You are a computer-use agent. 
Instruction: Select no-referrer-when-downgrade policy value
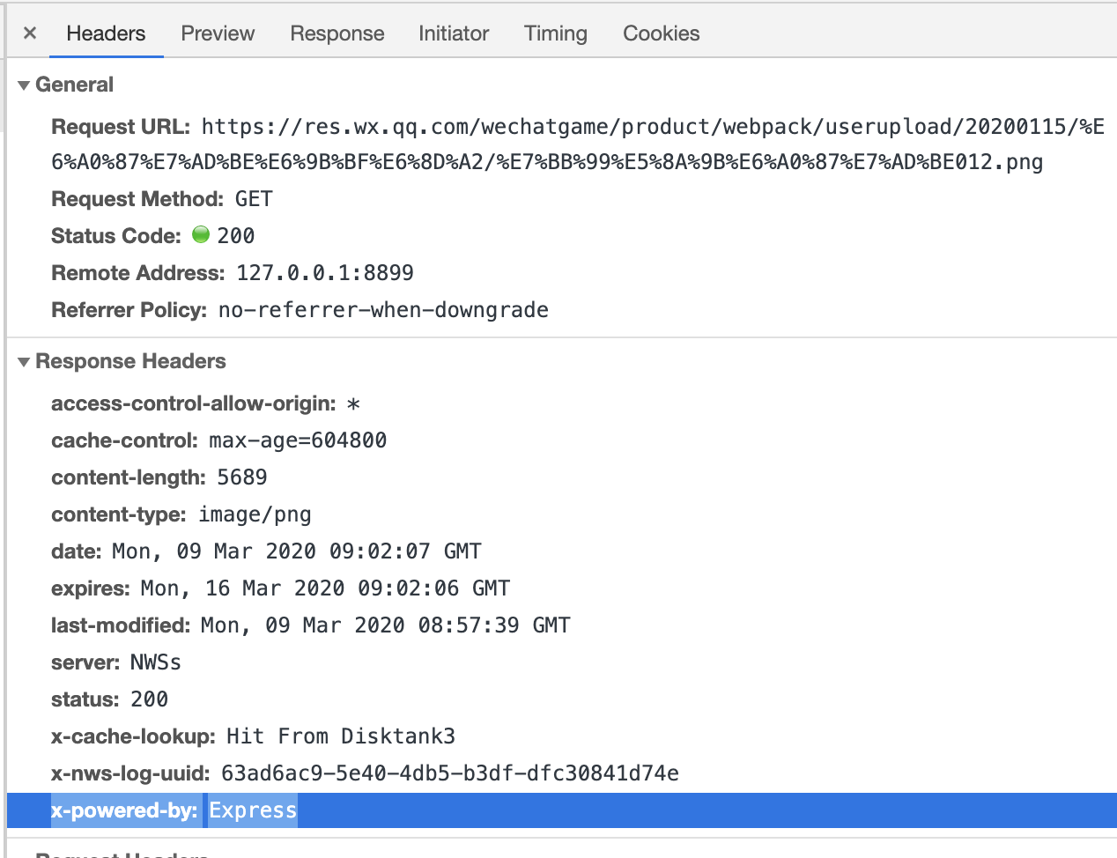383,310
